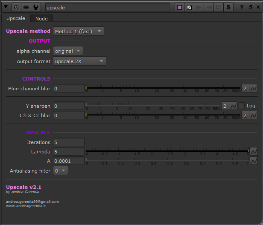
Task: Open animation menu for Blue channel blur
Action: coord(254,89)
